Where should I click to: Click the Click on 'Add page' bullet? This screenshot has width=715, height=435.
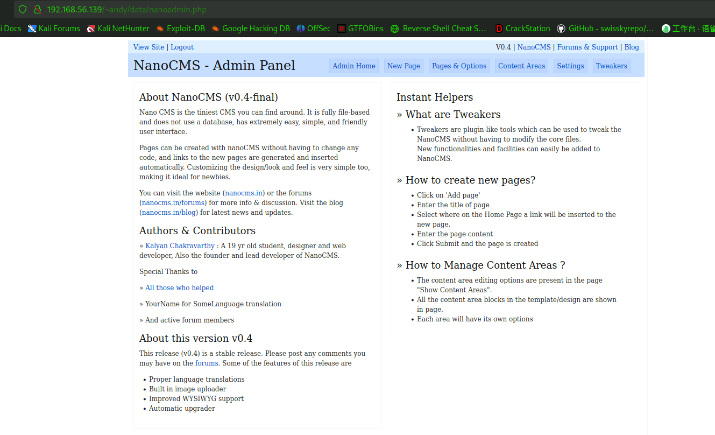[x=448, y=195]
